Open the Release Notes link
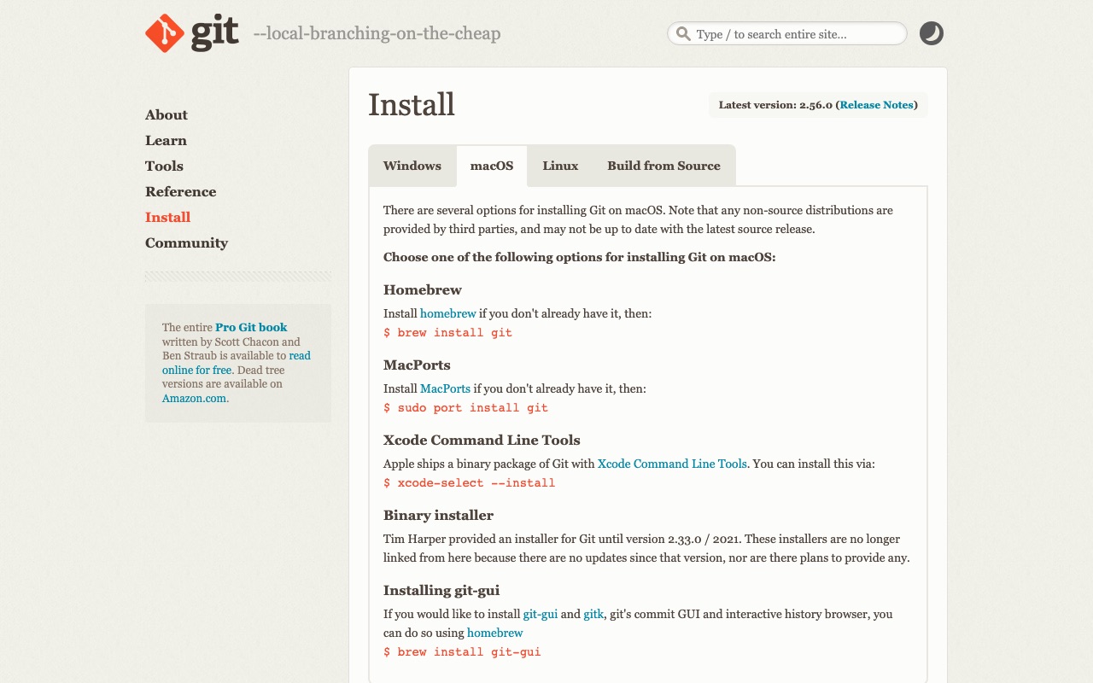The image size is (1093, 683). point(876,105)
